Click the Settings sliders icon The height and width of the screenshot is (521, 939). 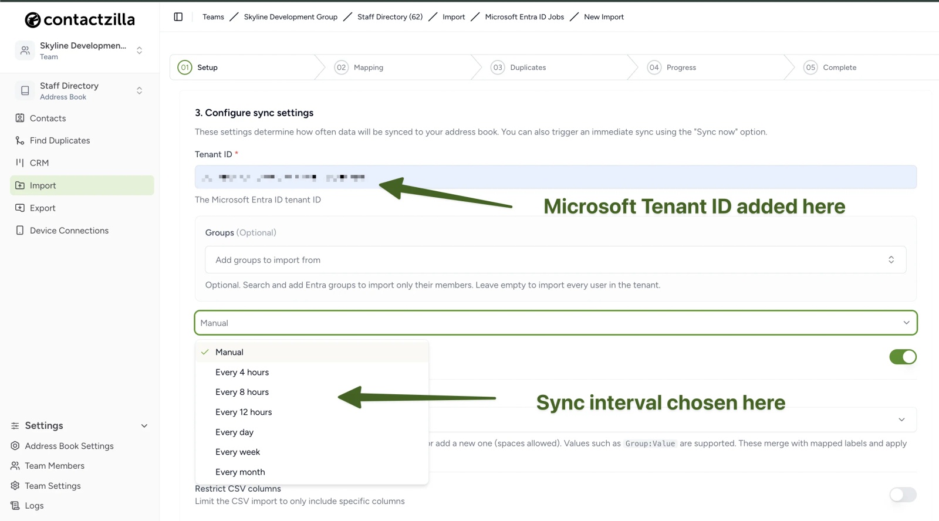15,426
